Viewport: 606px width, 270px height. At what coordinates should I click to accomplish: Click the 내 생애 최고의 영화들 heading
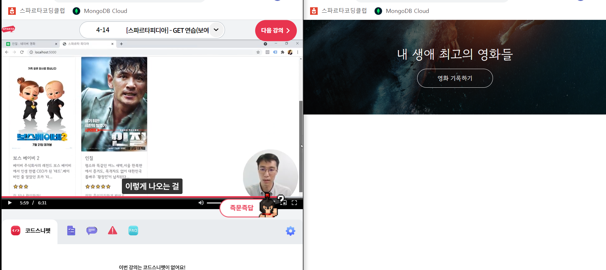(455, 54)
